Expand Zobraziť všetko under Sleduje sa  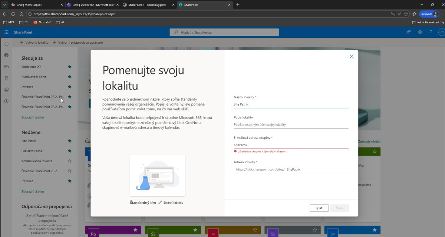[x=33, y=117]
